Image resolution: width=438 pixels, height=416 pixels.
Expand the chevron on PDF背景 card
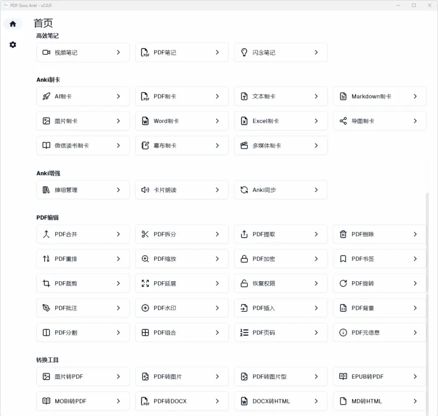415,308
